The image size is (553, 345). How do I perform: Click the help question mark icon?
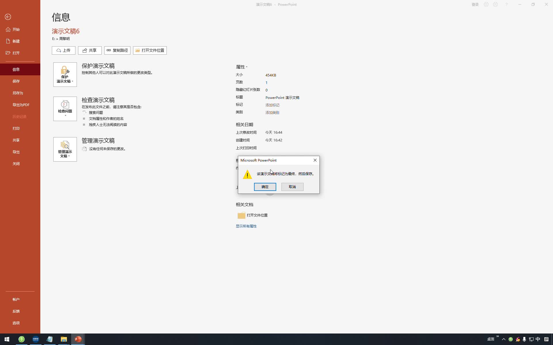tap(507, 4)
